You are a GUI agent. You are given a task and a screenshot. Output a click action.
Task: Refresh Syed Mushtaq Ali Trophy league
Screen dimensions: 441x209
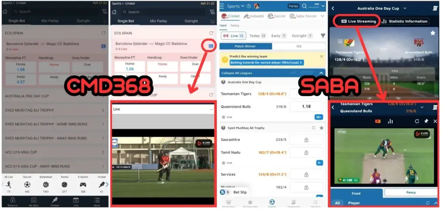pos(314,128)
